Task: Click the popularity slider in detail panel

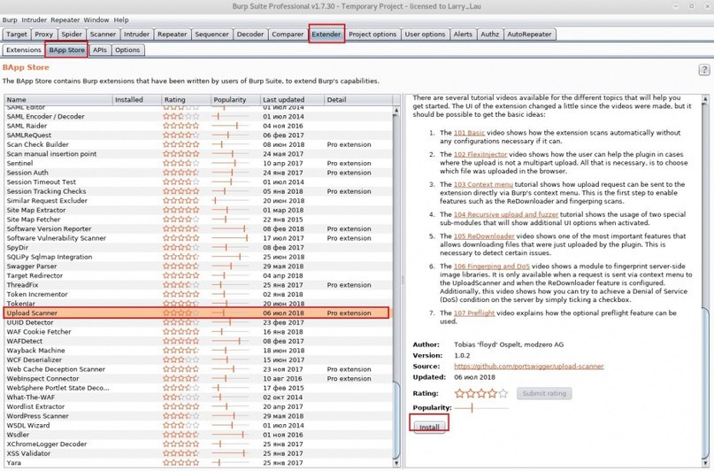Action: pos(480,407)
